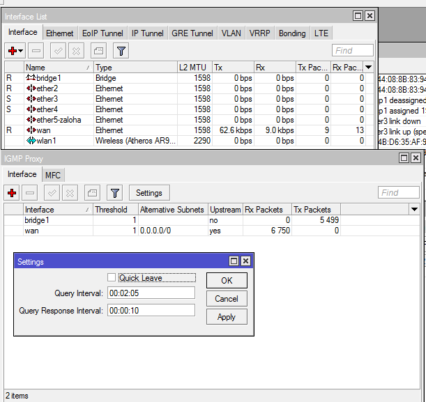Maximize the Settings dialog

click(234, 261)
